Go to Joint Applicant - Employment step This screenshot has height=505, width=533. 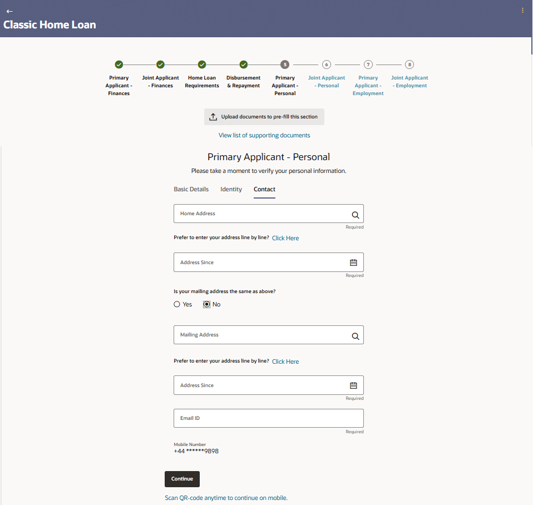tap(409, 82)
